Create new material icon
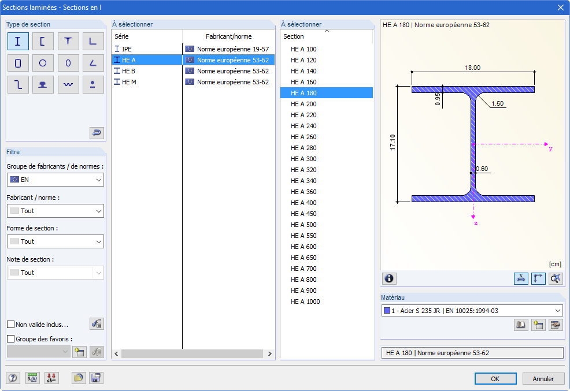 [538, 325]
